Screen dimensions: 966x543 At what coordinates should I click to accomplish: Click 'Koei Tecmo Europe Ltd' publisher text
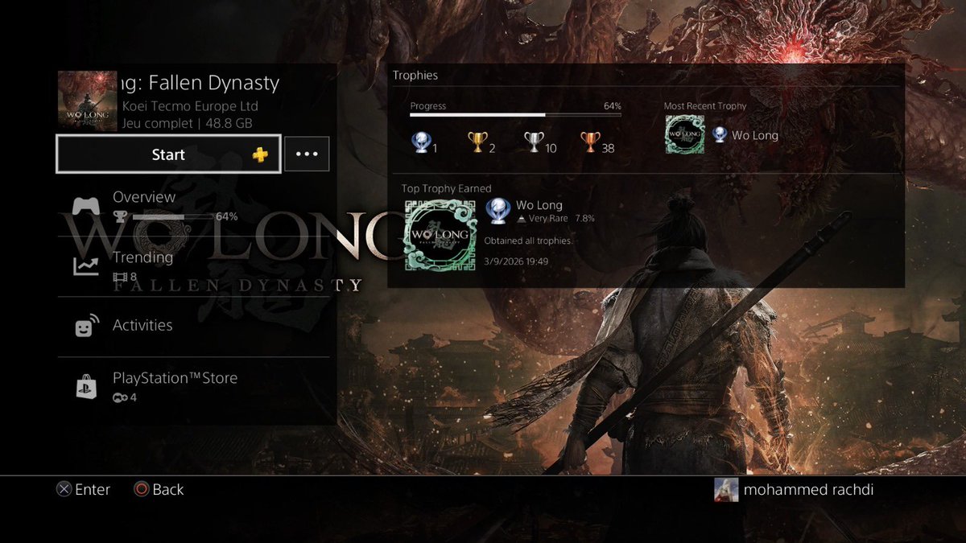click(190, 106)
